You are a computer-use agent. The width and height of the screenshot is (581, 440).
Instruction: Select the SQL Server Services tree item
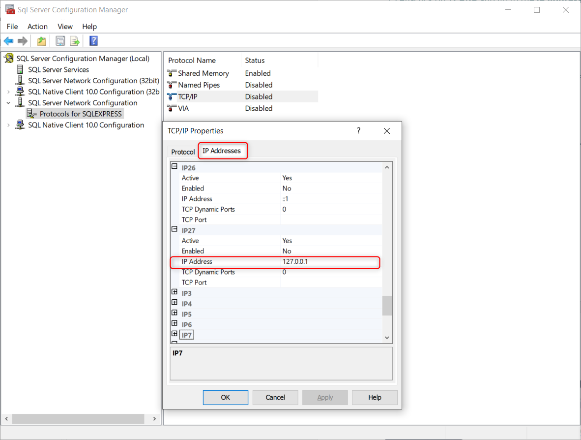point(58,69)
